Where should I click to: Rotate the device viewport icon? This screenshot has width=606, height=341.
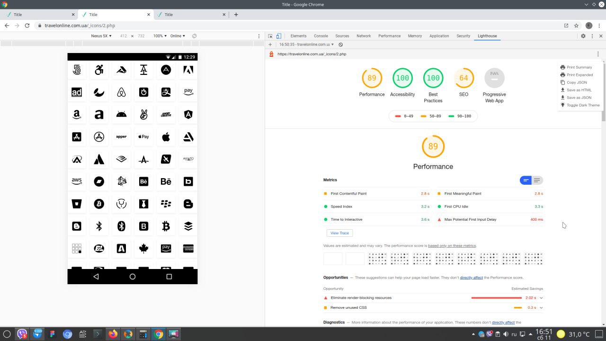(x=195, y=36)
